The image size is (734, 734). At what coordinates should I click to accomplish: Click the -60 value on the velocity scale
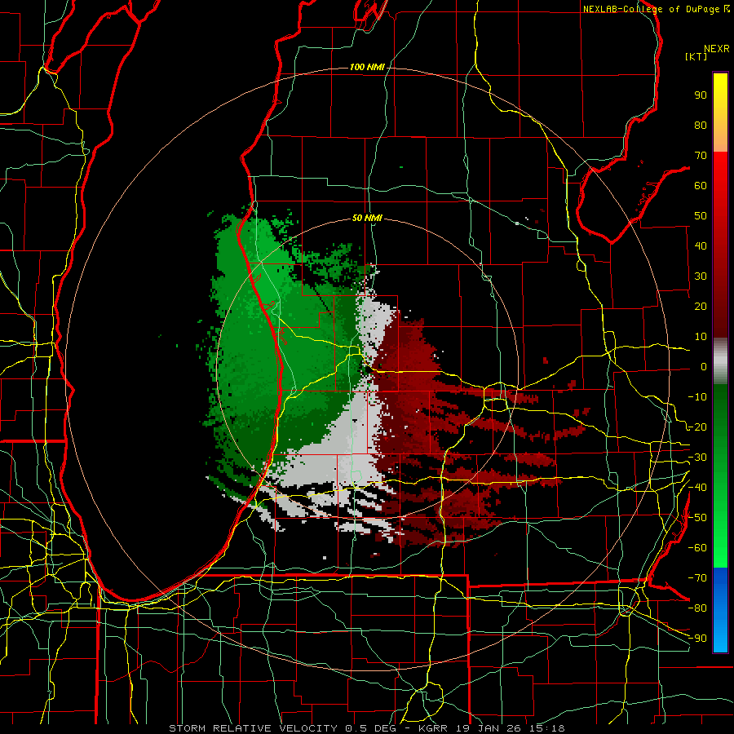point(697,548)
